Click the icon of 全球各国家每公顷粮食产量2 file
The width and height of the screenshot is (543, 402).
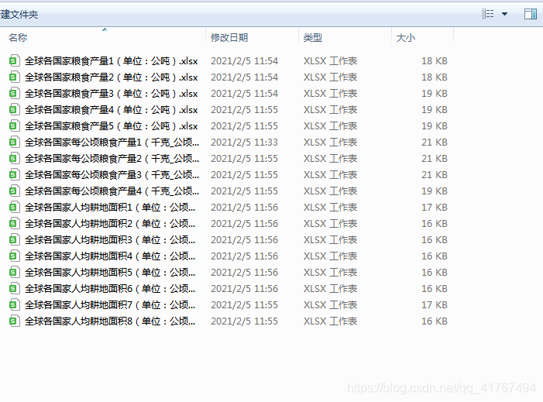[x=14, y=159]
